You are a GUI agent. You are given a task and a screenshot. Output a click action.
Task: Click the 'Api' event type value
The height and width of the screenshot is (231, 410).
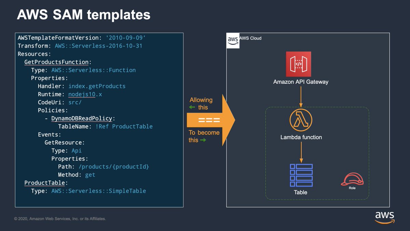[77, 151]
